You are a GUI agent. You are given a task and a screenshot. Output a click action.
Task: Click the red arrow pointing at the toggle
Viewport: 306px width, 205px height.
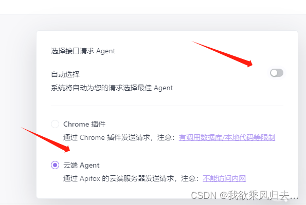click(x=223, y=54)
